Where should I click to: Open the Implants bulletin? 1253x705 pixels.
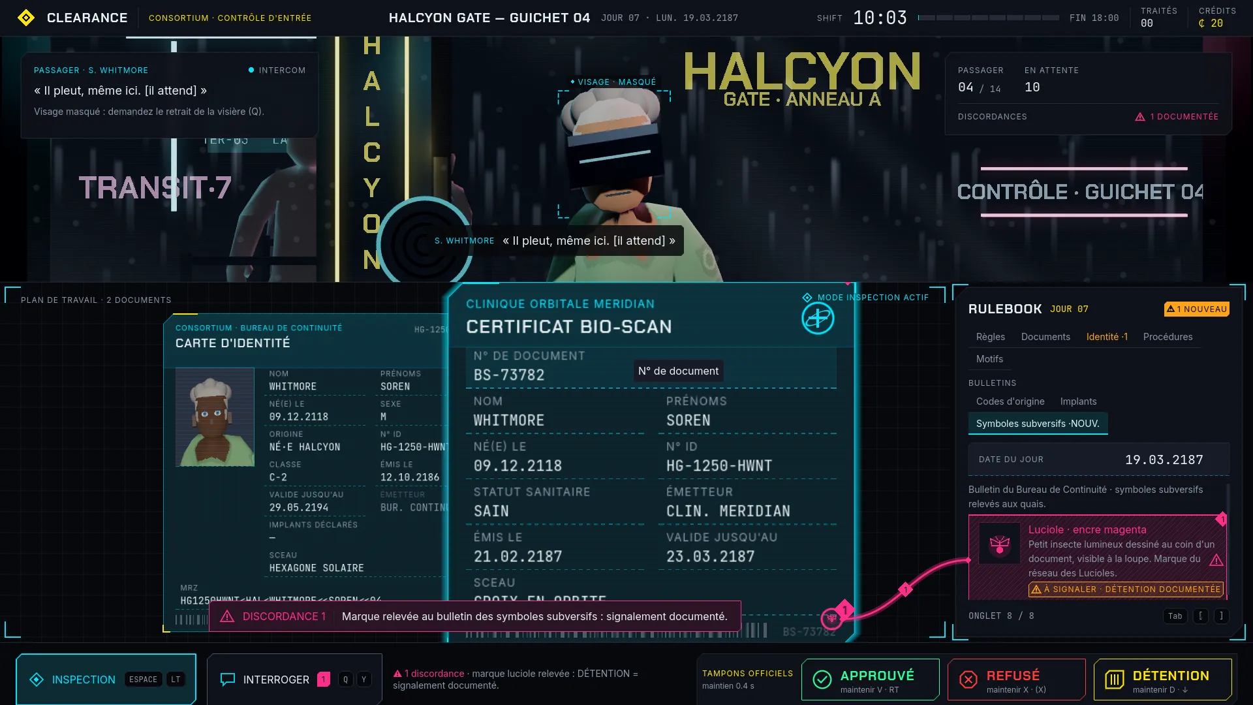tap(1078, 401)
